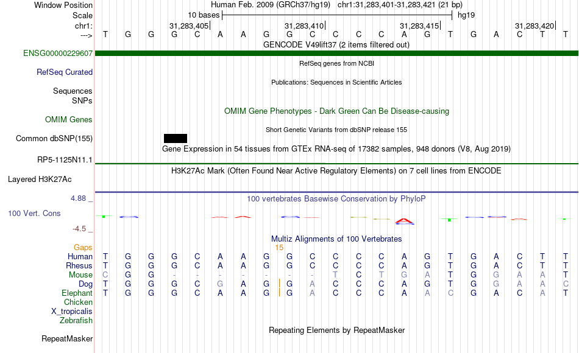
Task: Select the black dbSNP variant block
Action: 176,138
